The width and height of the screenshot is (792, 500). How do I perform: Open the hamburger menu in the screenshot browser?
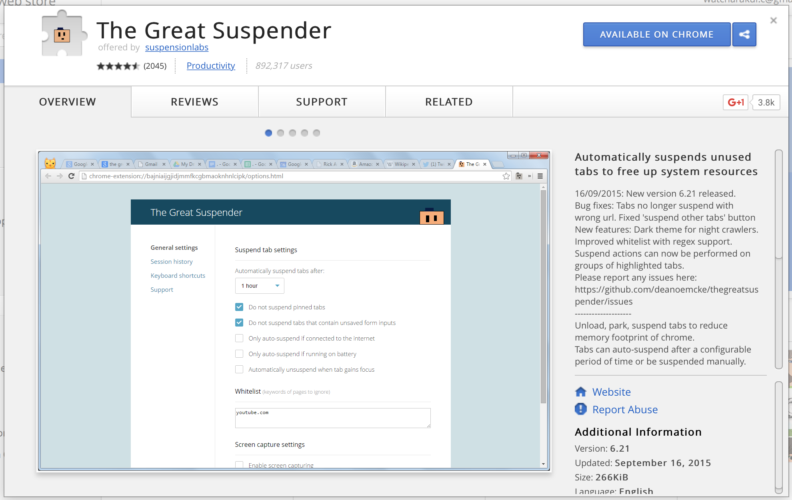pyautogui.click(x=540, y=176)
